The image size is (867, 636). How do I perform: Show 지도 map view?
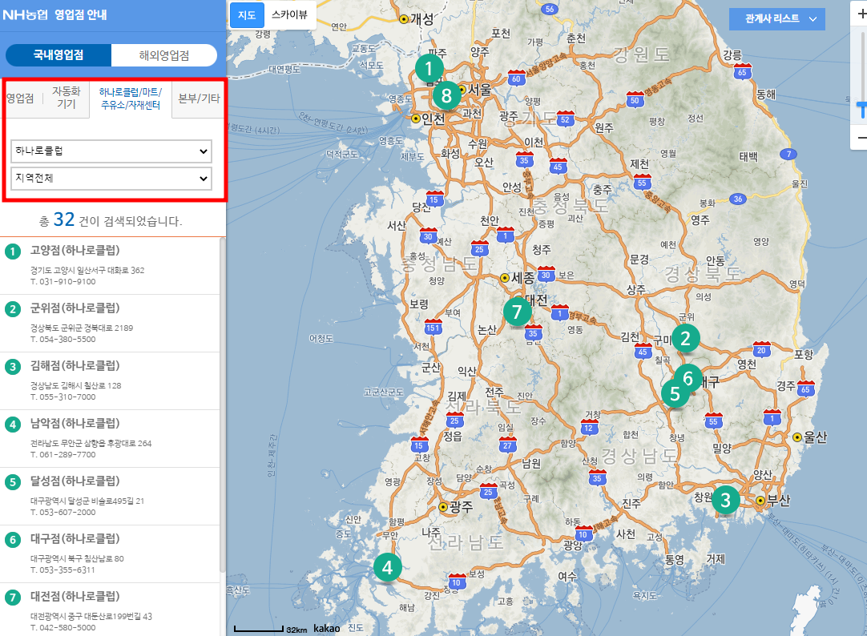point(247,15)
